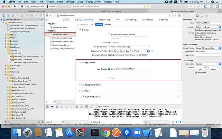222x139 pixels.
Task: Add a new app group with plus
Action: (x=109, y=78)
